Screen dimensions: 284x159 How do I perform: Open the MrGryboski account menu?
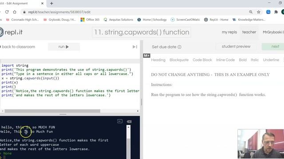pos(273,32)
